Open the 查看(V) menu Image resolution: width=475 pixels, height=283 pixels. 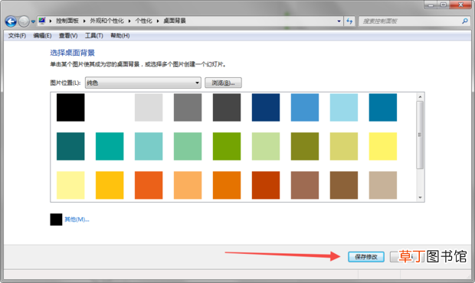pos(68,36)
